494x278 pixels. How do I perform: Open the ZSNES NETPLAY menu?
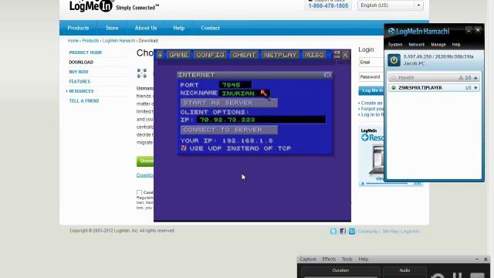(280, 55)
